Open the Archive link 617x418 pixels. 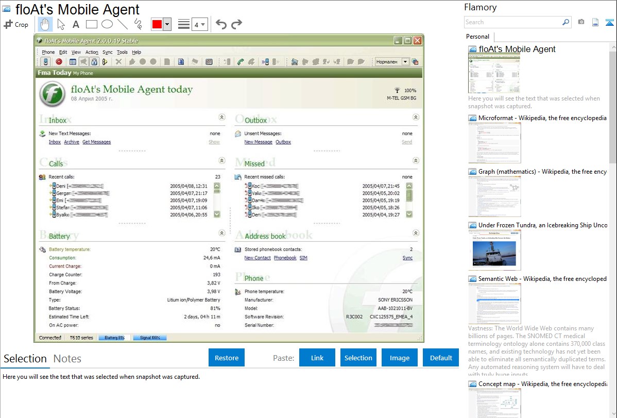(x=72, y=142)
